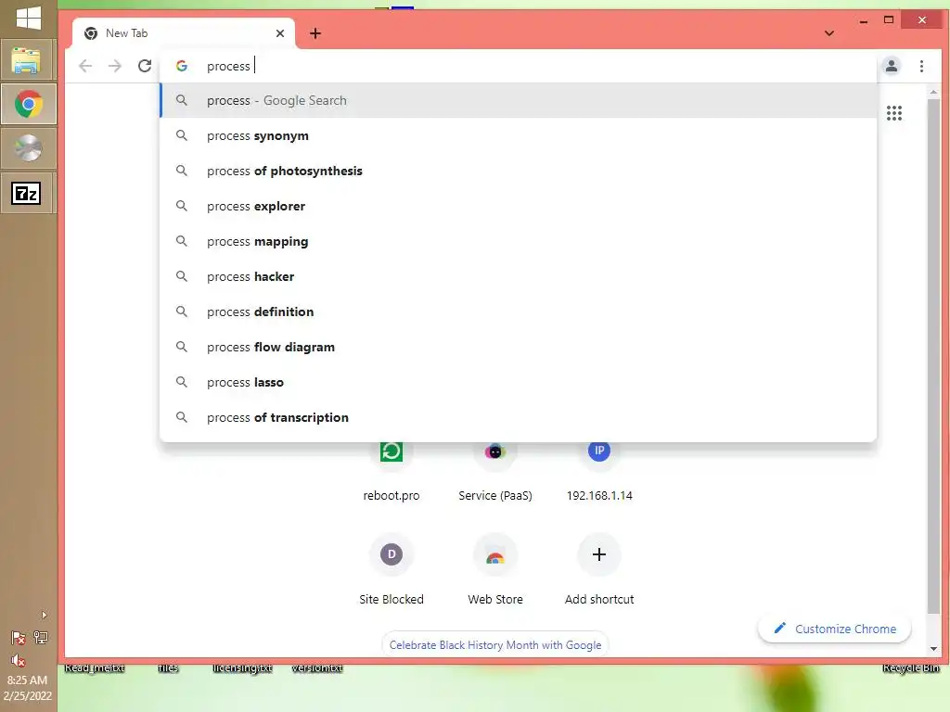Choose the 'process - Google Search' suggestion
950x712 pixels.
(518, 100)
